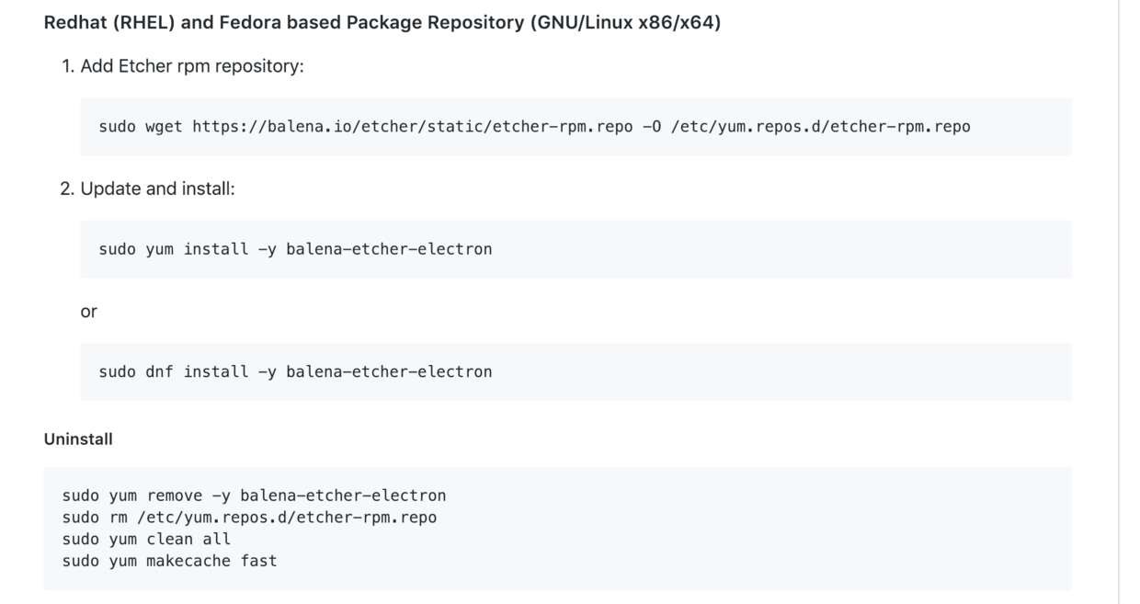Click the "sudo yum remove" command line

(254, 496)
